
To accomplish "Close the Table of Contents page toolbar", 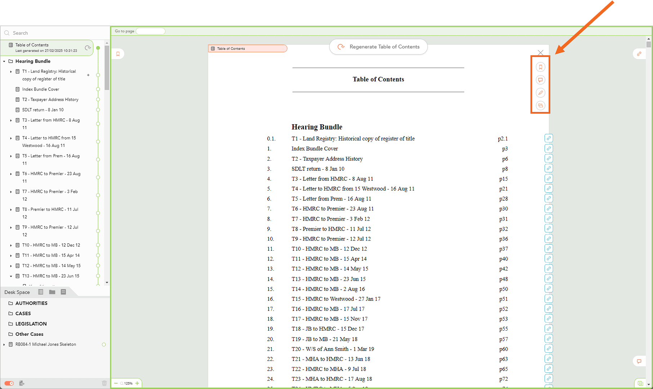I will pyautogui.click(x=540, y=53).
